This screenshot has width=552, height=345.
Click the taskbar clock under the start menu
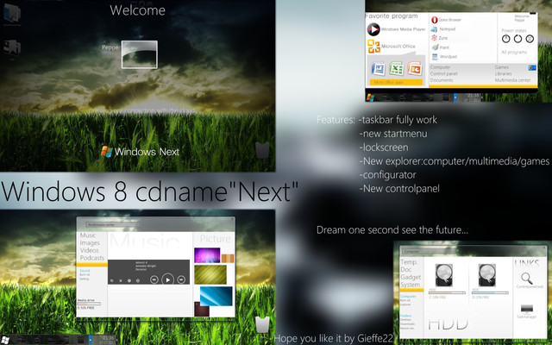click(474, 97)
